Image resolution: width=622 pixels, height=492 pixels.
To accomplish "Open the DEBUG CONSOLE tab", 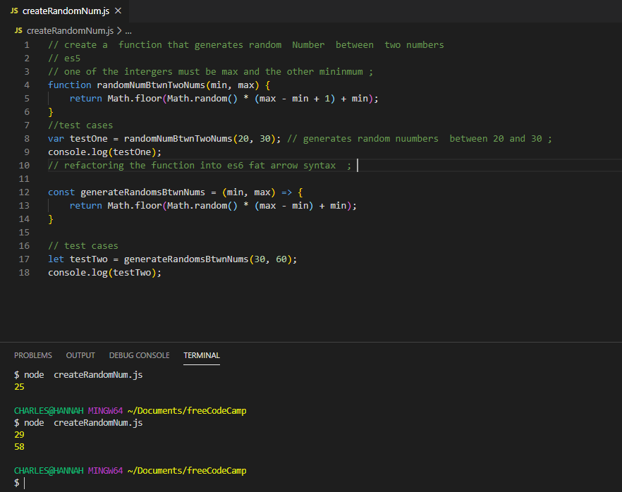I will click(139, 355).
